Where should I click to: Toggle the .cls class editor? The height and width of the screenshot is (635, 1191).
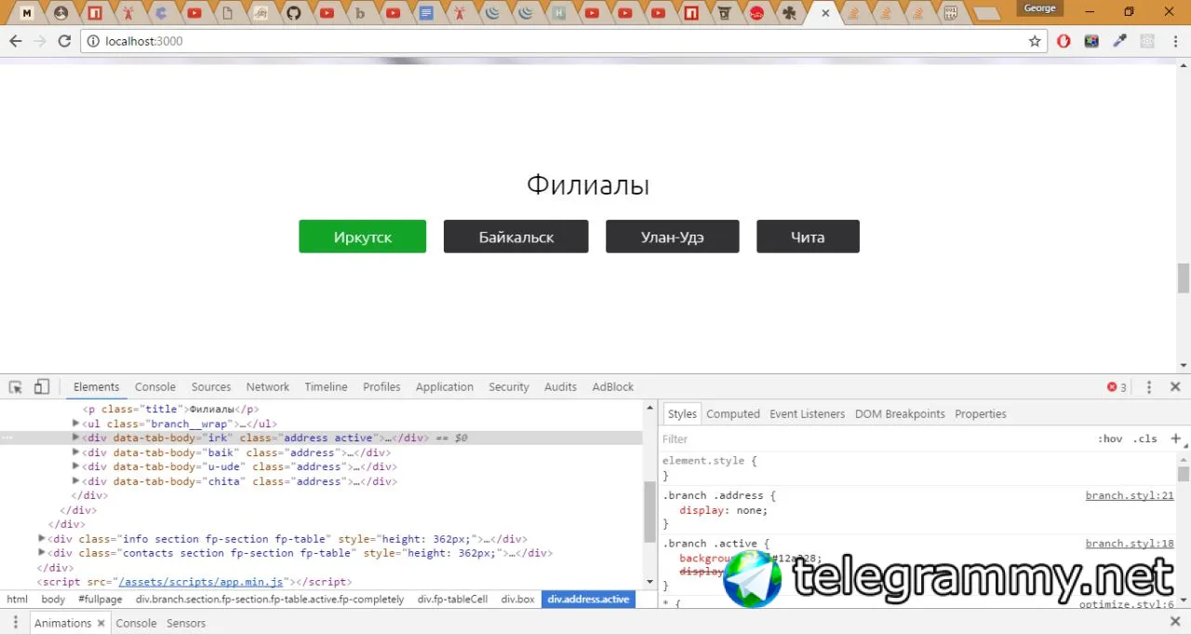[x=1144, y=439]
